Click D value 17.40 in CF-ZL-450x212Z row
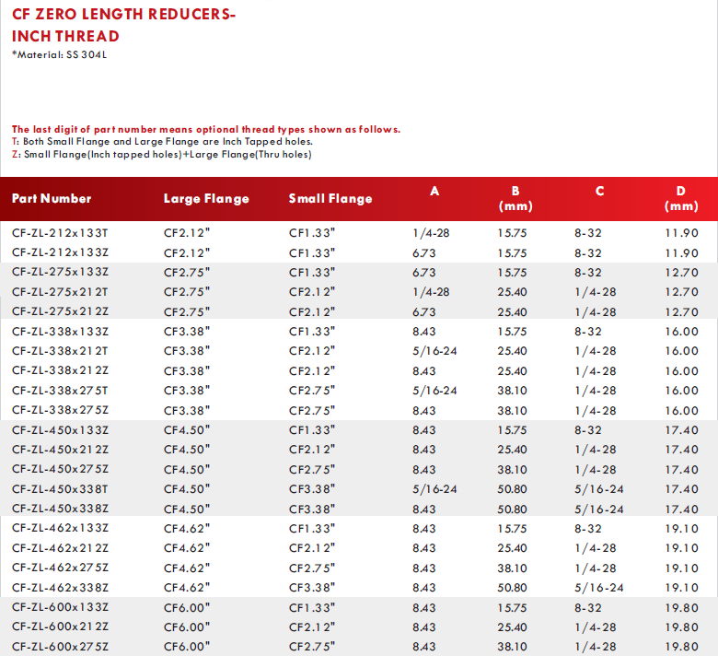Viewport: 718px width, 656px height. tap(681, 450)
